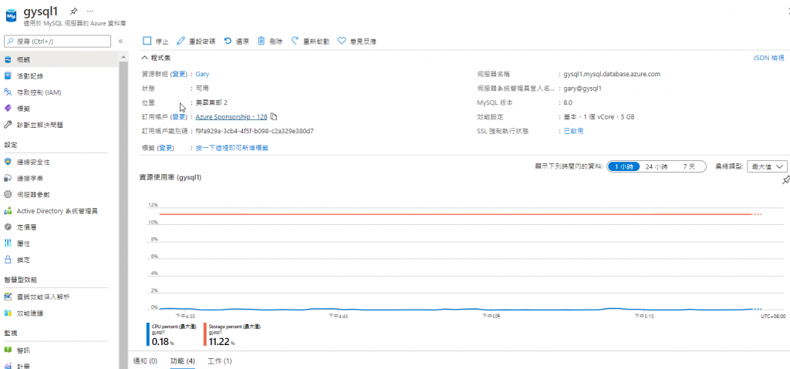This screenshot has width=790, height=369.
Task: Click location value 美國東部 2
Action: point(211,102)
